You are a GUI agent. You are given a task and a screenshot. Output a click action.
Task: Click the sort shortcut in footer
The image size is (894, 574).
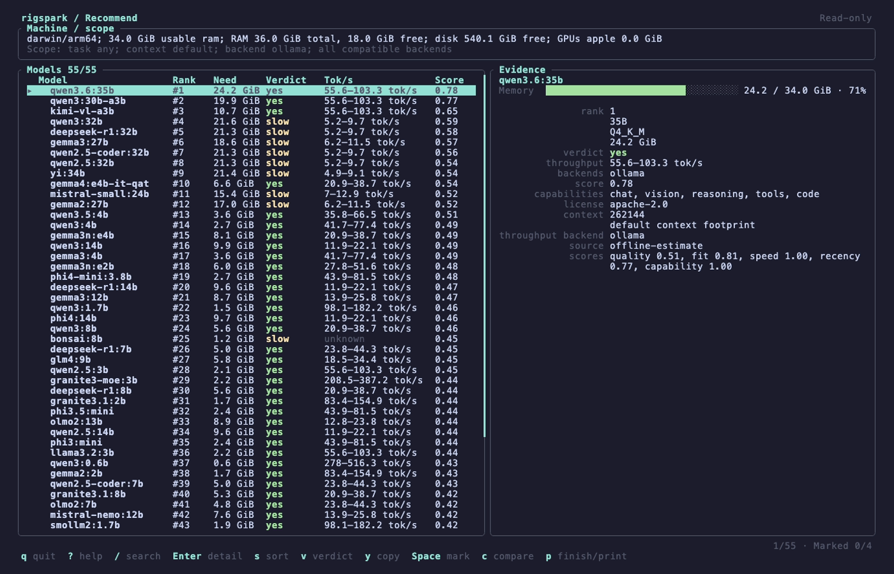pos(271,556)
